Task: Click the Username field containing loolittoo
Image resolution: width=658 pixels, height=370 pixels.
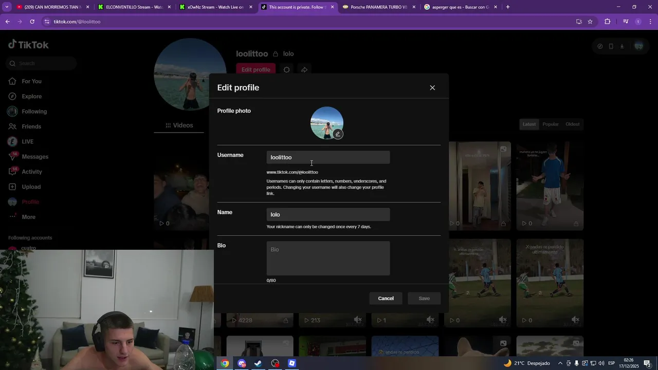Action: [328, 157]
